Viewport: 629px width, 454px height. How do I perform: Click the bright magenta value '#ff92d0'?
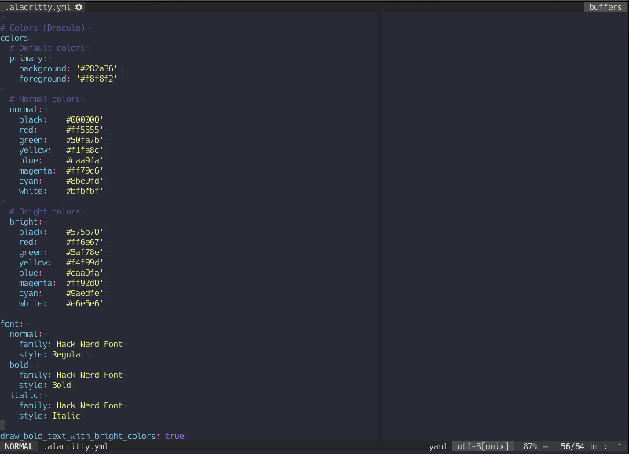(x=82, y=284)
